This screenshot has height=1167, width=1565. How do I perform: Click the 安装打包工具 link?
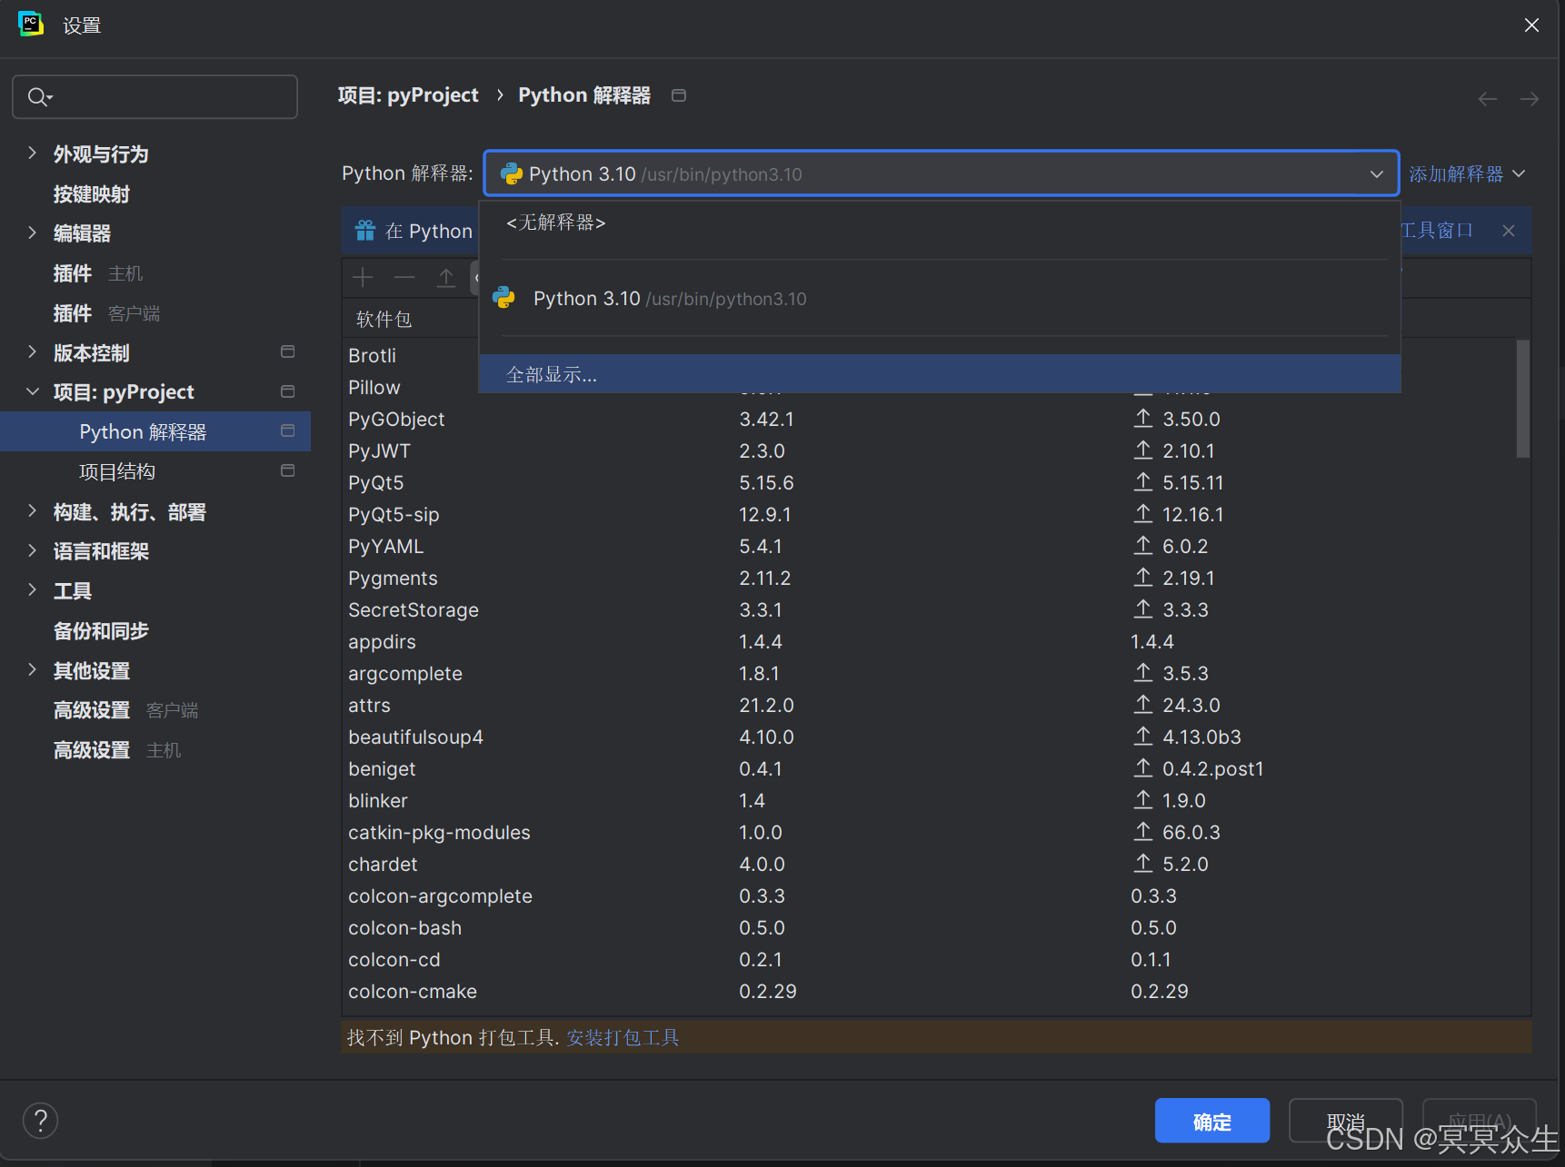pyautogui.click(x=623, y=1037)
